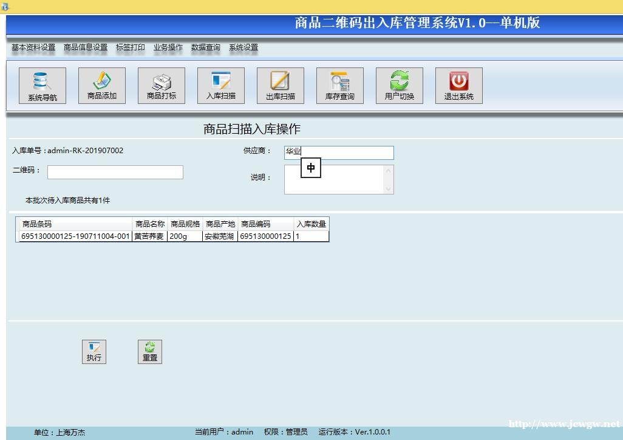Screen dimensions: 623x440
Task: Click the 退出系统 power icon
Action: (x=459, y=86)
